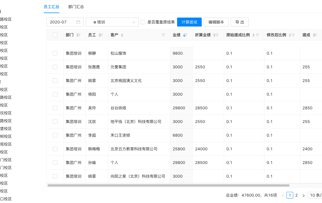This screenshot has width=322, height=203.
Task: Enable the 是否覆盖原结果 checkbox
Action: pos(143,22)
